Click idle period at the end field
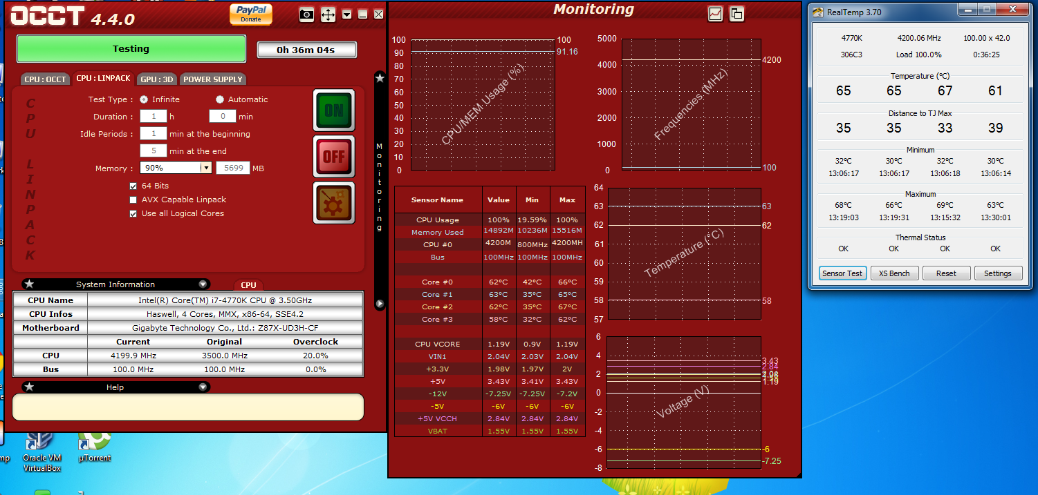This screenshot has height=495, width=1038. (154, 151)
